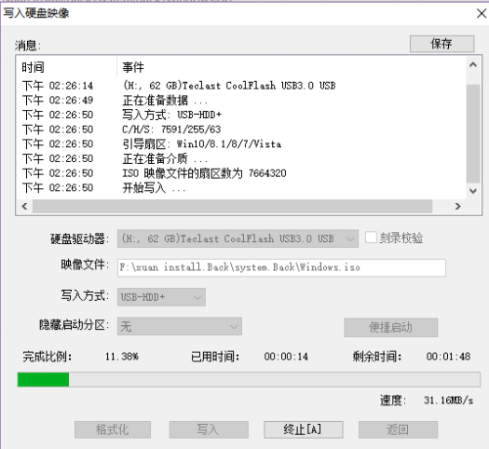Click the 格式化 button
The image size is (489, 449).
pyautogui.click(x=113, y=429)
